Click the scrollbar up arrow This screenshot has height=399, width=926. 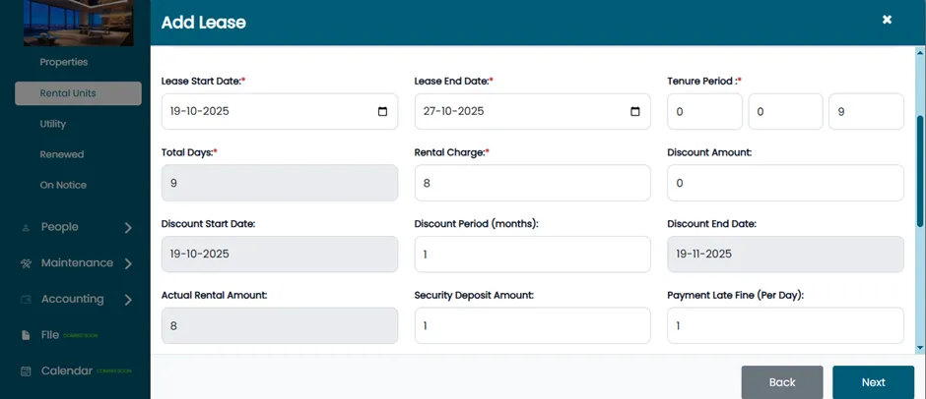[920, 52]
